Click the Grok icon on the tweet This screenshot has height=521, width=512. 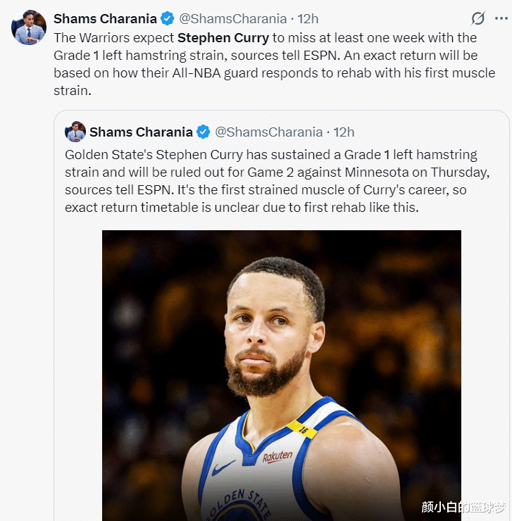pos(479,18)
